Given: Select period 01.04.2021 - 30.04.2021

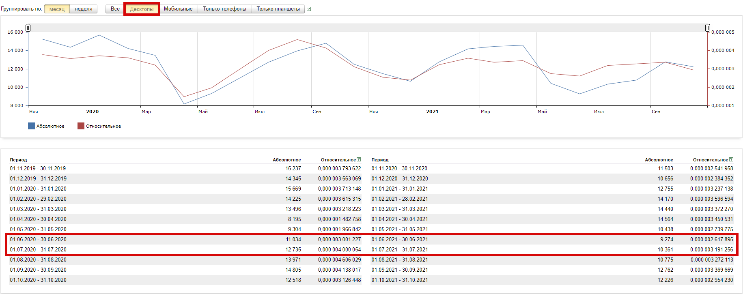Looking at the screenshot, I should pos(400,219).
